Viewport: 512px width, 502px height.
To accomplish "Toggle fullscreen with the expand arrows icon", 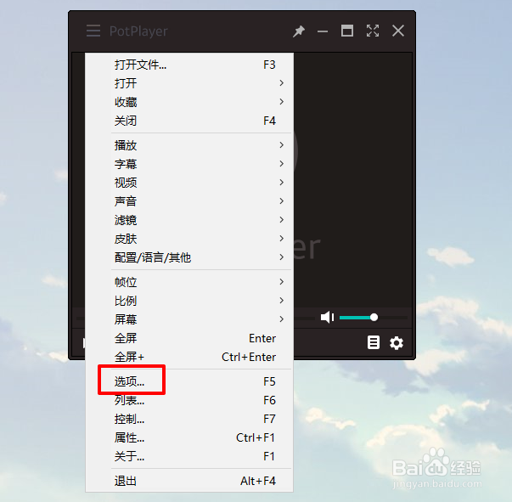I will pyautogui.click(x=373, y=31).
